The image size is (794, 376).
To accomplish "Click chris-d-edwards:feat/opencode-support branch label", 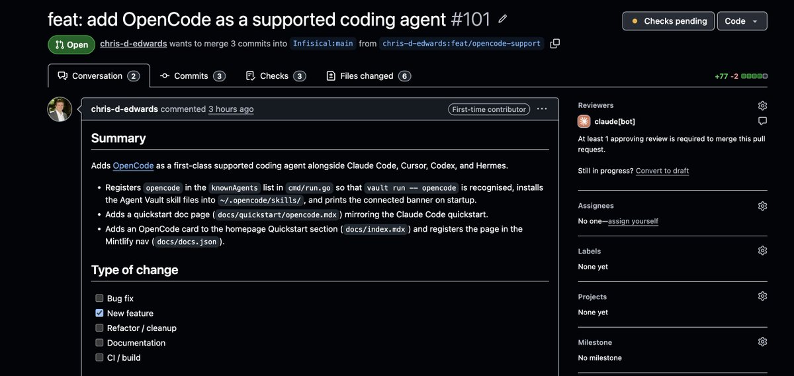I will click(462, 44).
